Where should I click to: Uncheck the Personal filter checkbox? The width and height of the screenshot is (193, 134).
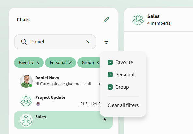click(110, 75)
